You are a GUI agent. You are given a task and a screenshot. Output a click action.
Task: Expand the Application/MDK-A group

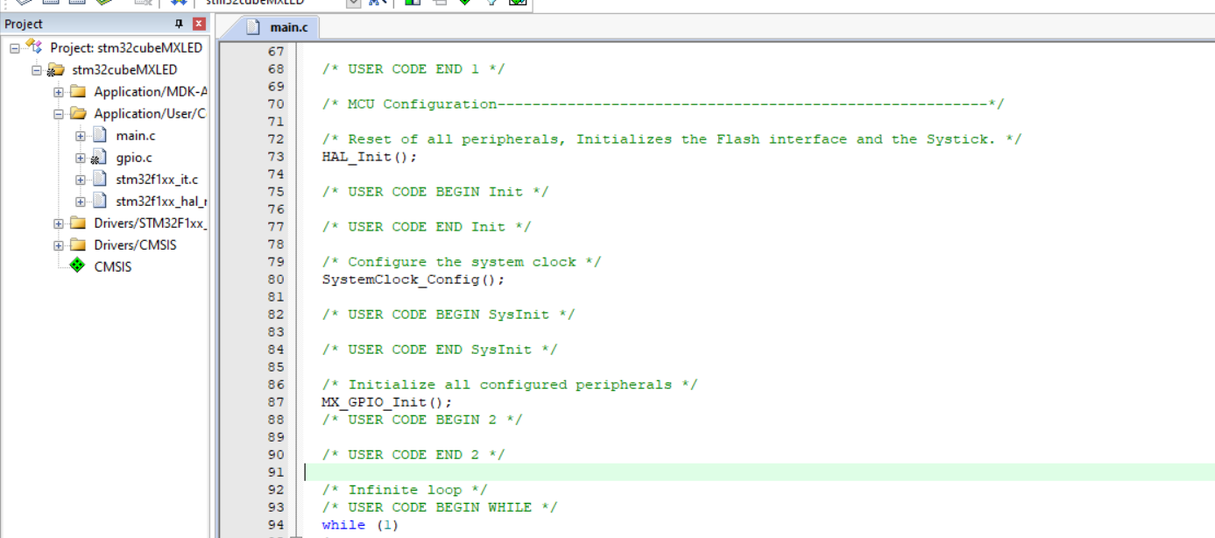[x=59, y=91]
